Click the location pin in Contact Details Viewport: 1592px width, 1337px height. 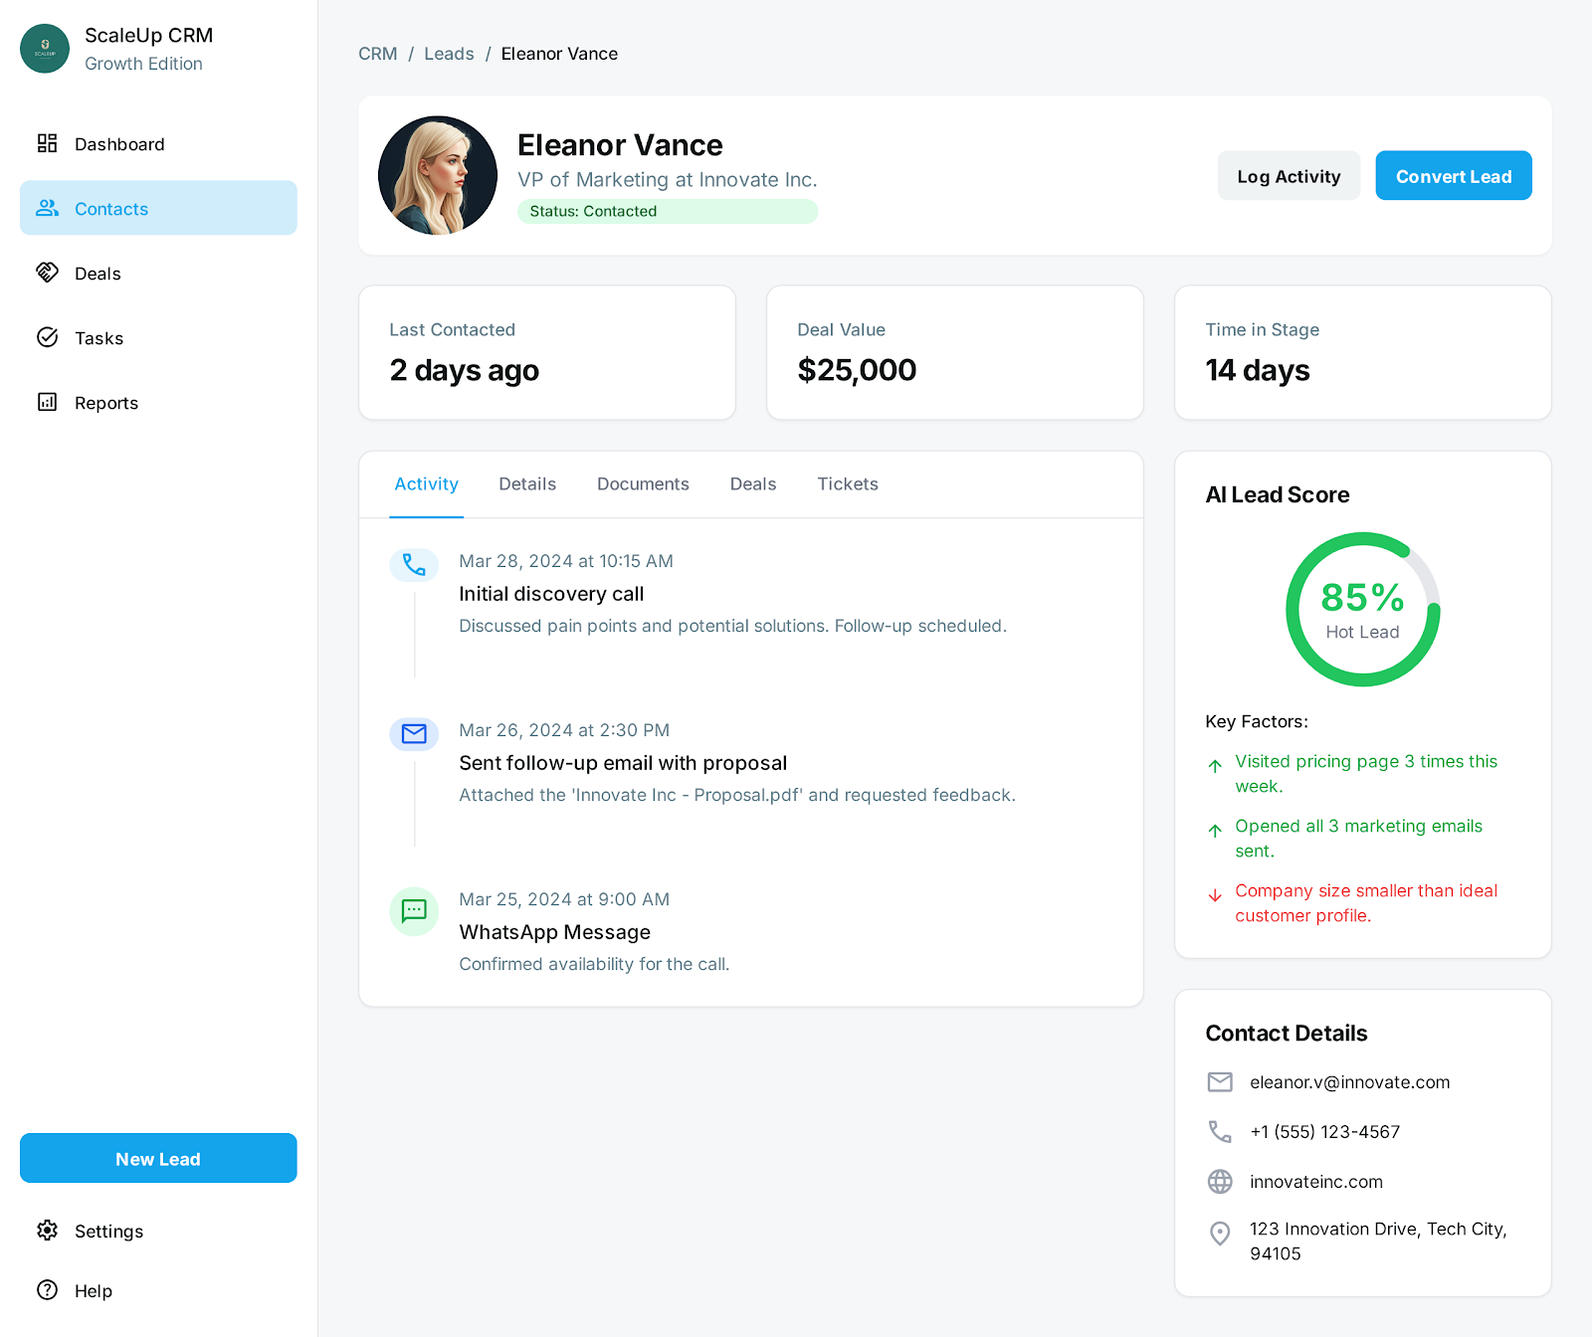(x=1220, y=1234)
